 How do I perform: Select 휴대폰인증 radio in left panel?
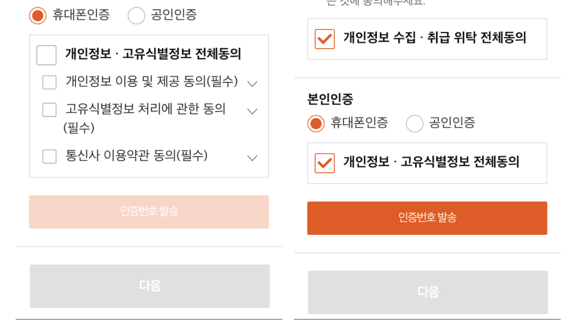[x=38, y=16]
